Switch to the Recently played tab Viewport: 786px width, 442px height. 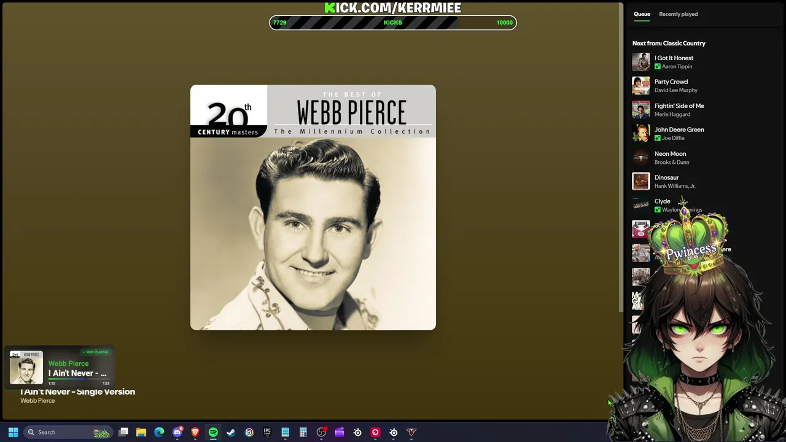[678, 14]
